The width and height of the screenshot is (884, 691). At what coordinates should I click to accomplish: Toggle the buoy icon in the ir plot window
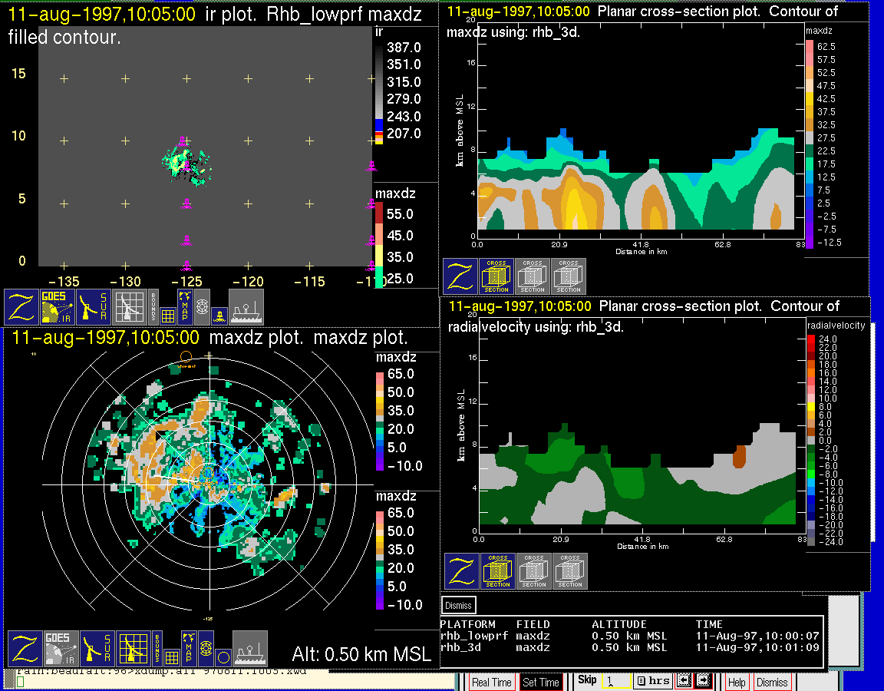tap(220, 316)
